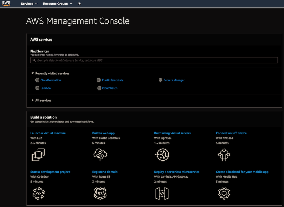Click Build using virtual servers link

[x=172, y=133]
